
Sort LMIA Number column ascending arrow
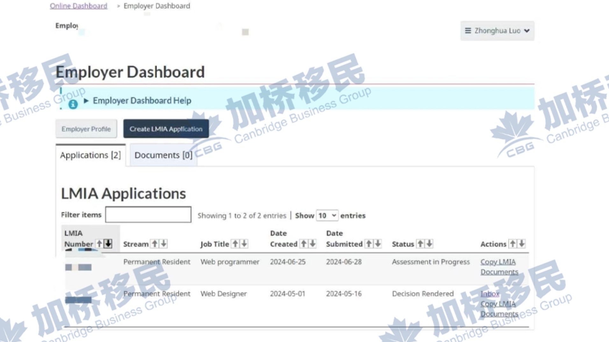[99, 244]
